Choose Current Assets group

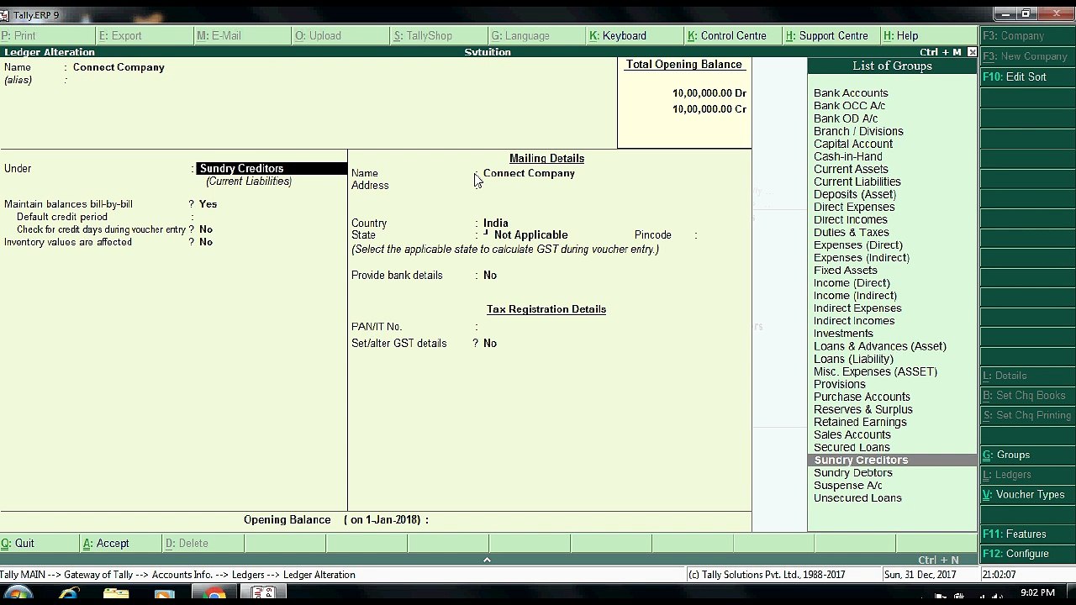[x=851, y=169]
